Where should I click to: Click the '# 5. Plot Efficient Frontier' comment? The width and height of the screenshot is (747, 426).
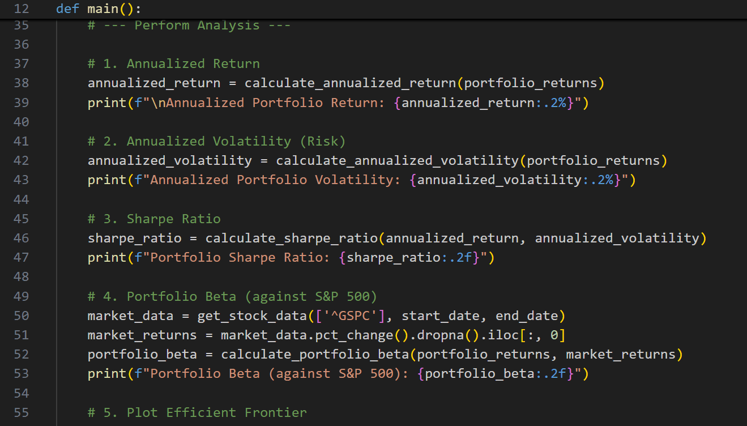tap(197, 412)
